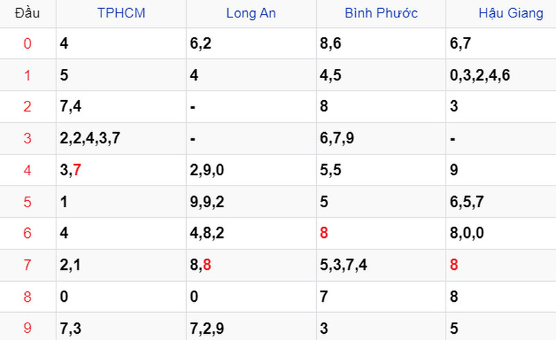Open the Long An column header link
The height and width of the screenshot is (340, 556).
click(251, 13)
